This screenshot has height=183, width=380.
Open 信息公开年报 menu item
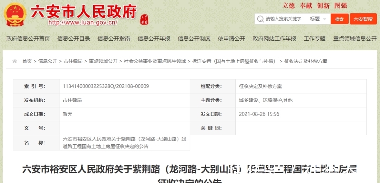pos(154,39)
